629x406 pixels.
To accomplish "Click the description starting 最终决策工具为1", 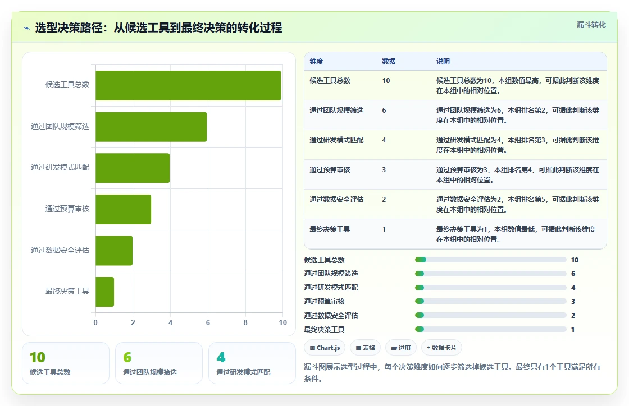I will 516,234.
